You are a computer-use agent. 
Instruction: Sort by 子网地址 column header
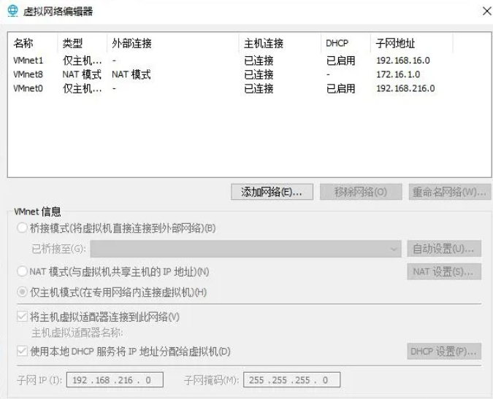[x=412, y=43]
